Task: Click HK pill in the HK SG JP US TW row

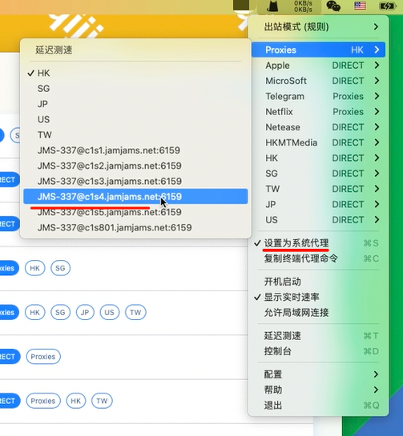Action: [x=34, y=312]
